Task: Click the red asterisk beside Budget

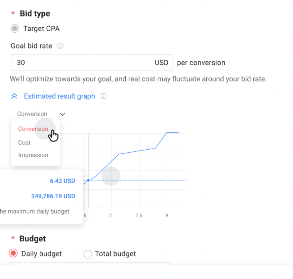Action: pos(13,238)
